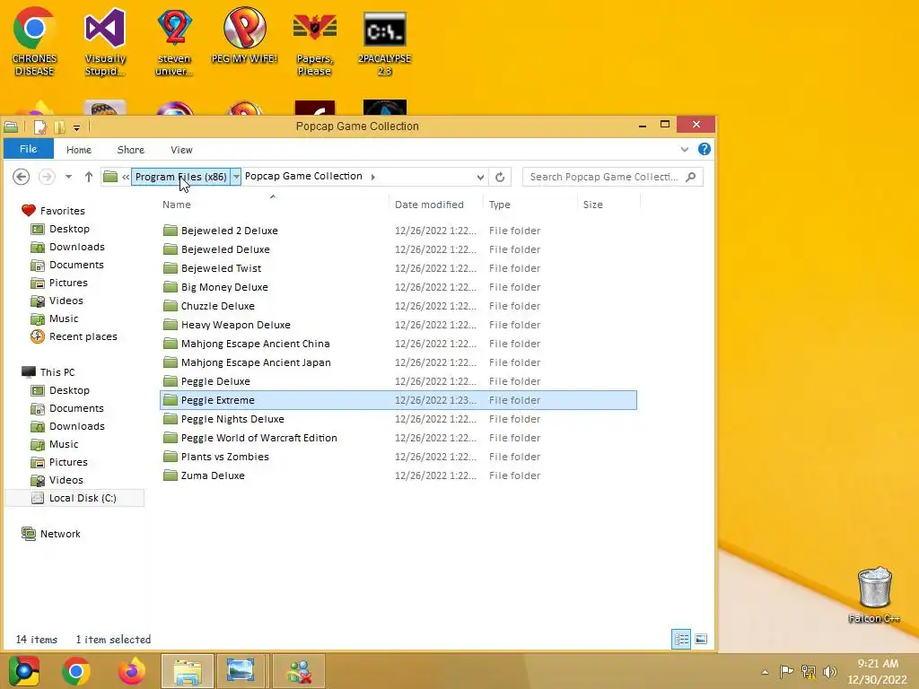Switch to Large icons view in status bar
919x689 pixels.
coord(701,639)
